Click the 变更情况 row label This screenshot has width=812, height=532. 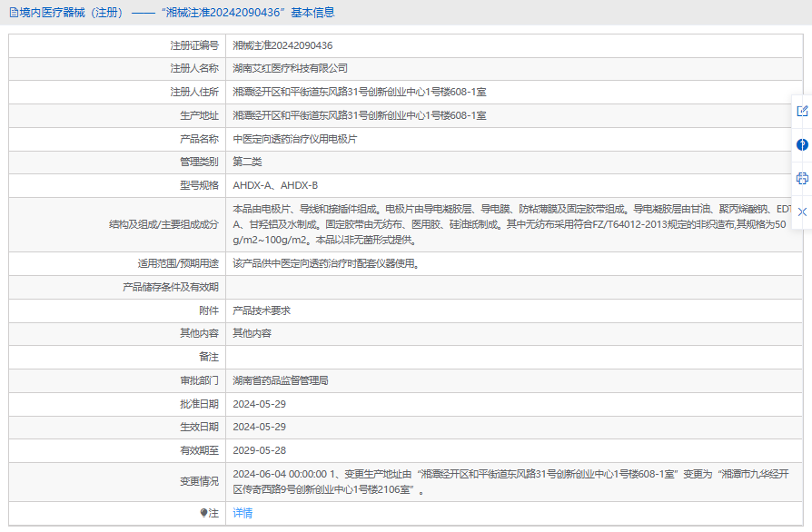[199, 482]
